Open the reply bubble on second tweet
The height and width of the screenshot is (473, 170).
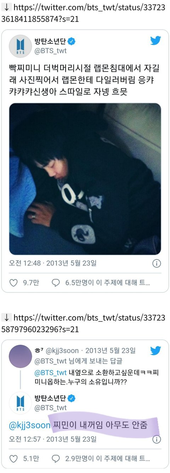pos(56,458)
